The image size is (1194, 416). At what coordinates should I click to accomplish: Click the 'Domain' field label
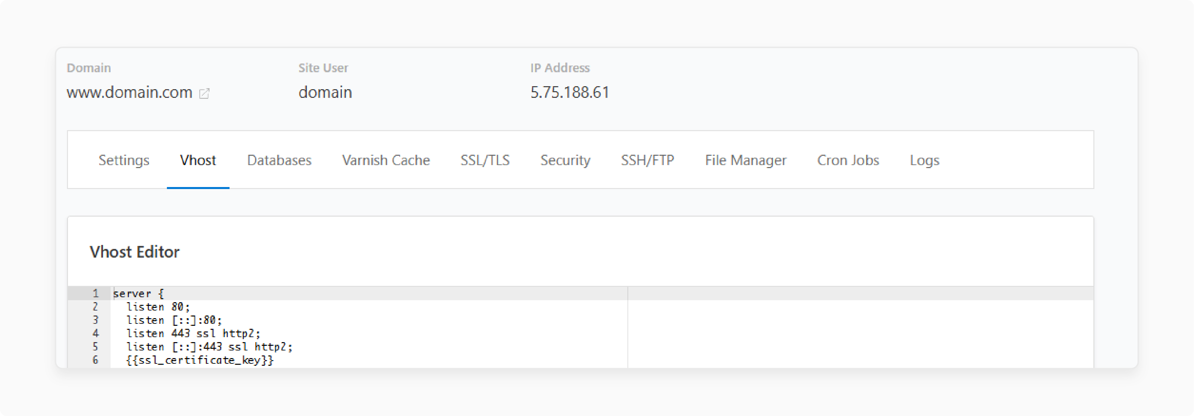(x=89, y=68)
